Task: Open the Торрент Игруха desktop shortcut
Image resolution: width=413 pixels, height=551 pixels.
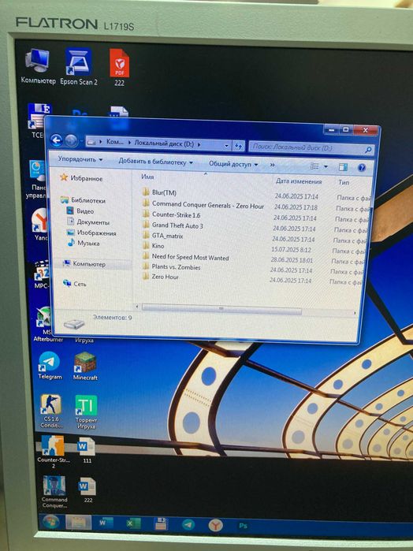Action: [86, 411]
